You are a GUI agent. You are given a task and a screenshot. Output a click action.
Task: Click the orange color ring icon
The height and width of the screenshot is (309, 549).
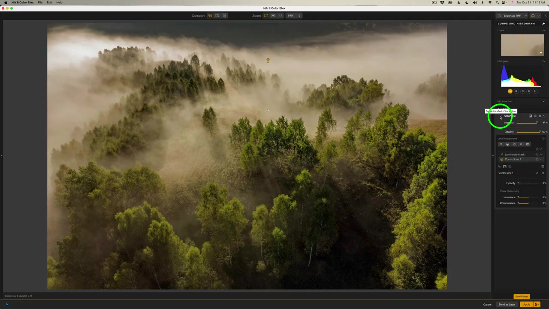[533, 16]
